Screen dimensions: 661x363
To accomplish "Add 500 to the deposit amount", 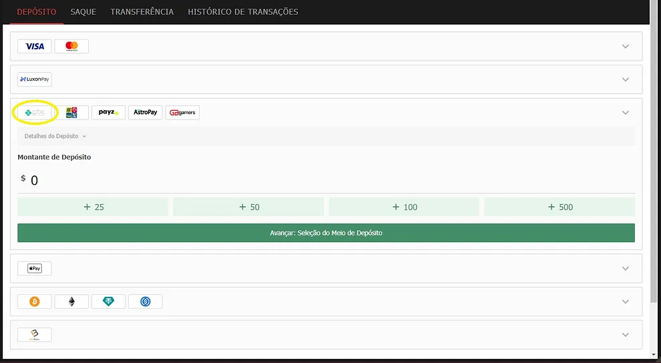I will point(560,207).
